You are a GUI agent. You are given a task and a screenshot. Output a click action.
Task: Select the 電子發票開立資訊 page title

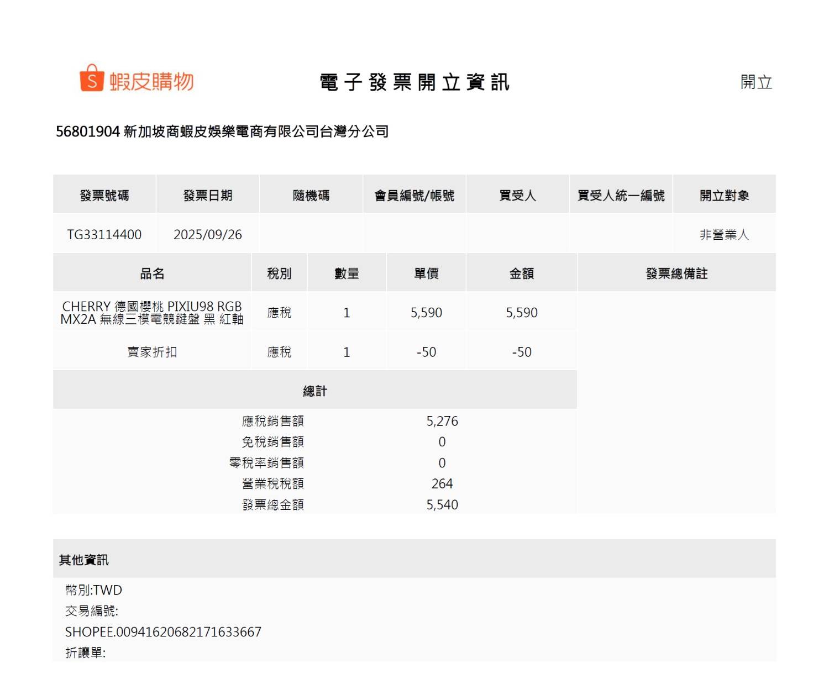[x=414, y=82]
